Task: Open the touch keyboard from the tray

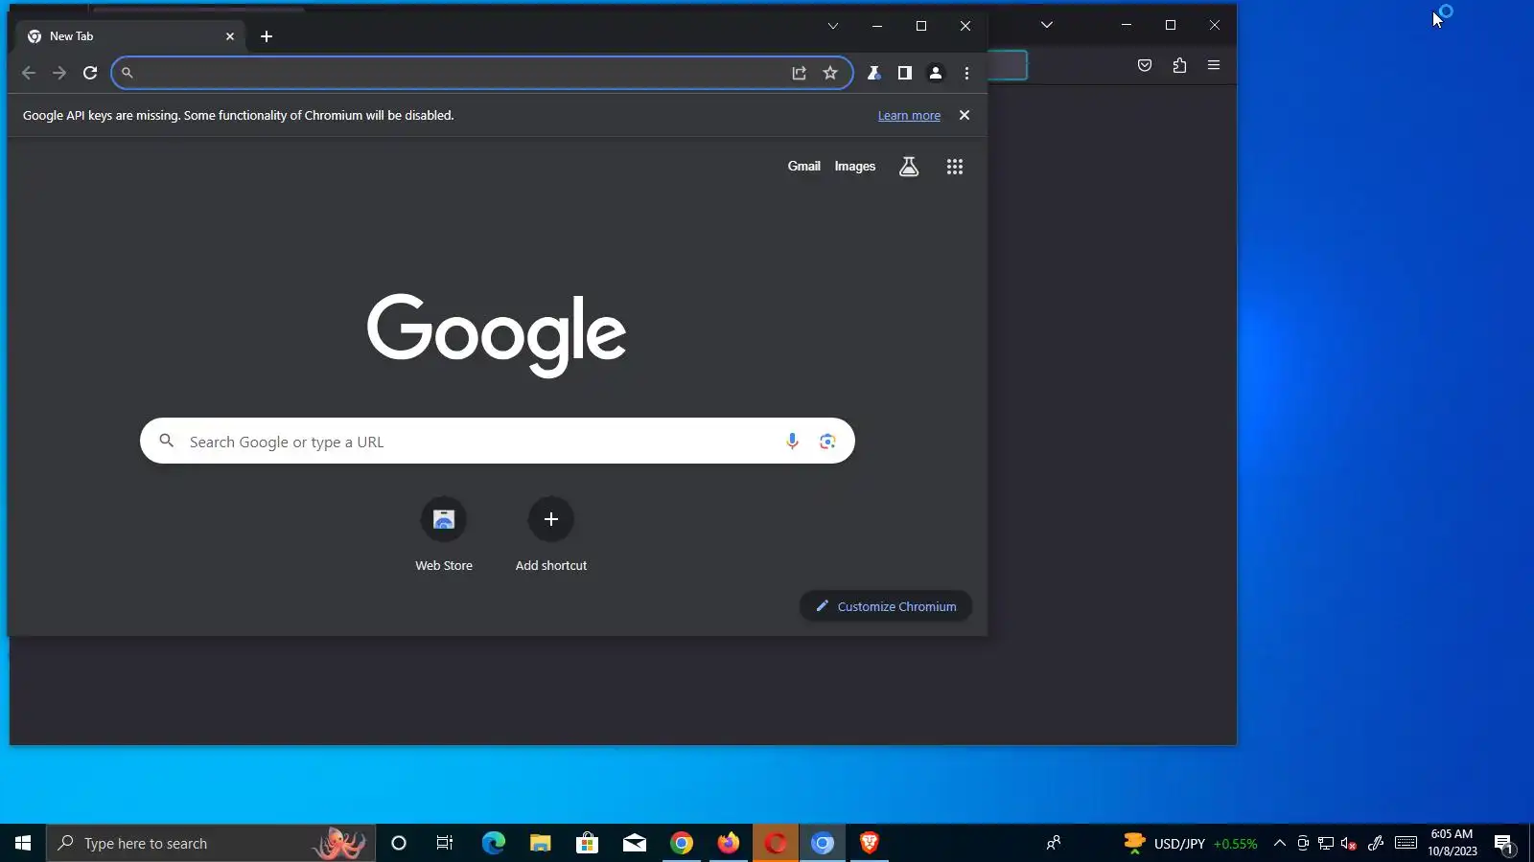Action: click(1406, 843)
